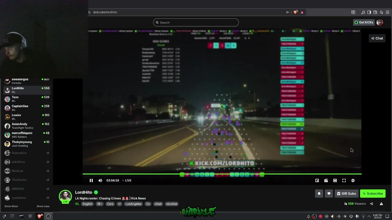Open tab search icon in toolbar
392x220 pixels.
click(x=353, y=12)
